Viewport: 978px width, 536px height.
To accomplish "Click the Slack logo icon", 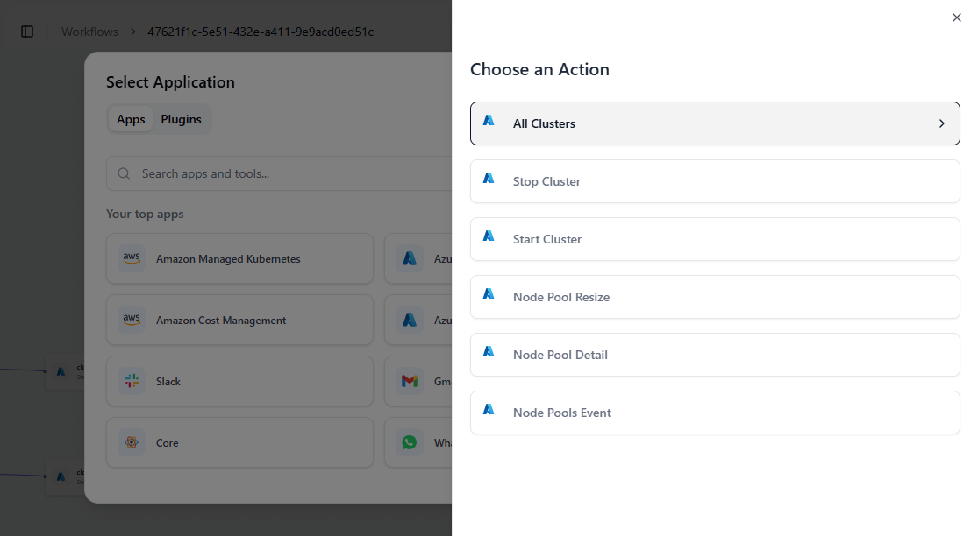I will click(x=132, y=381).
